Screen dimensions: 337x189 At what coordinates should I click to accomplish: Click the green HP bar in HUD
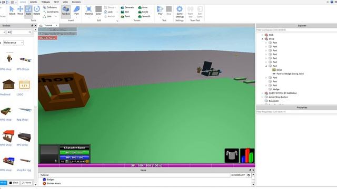pos(74,153)
